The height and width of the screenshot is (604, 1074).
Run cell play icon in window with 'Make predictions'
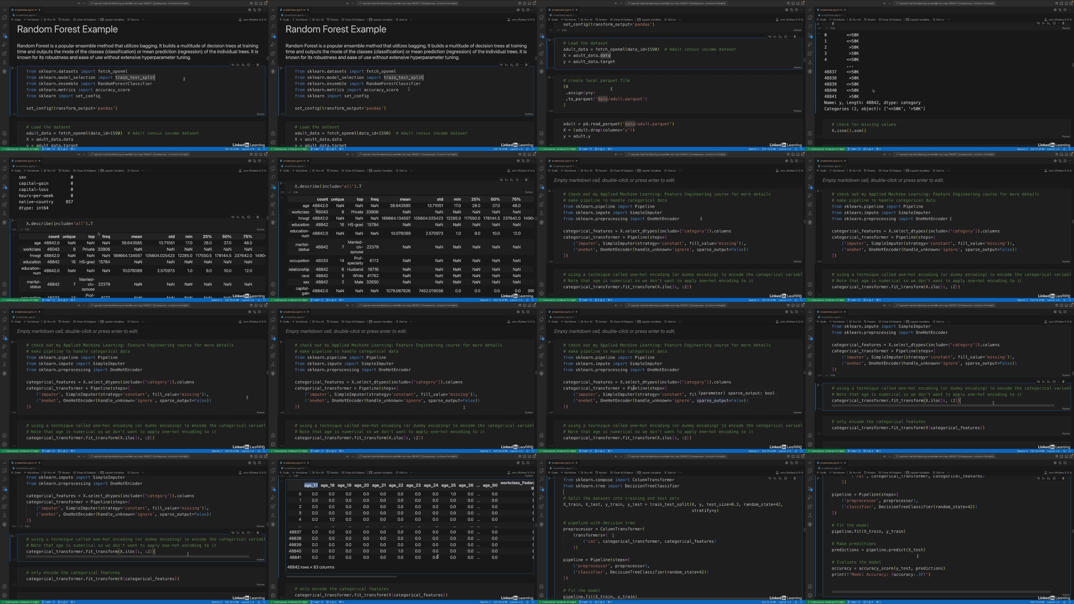pos(818,478)
